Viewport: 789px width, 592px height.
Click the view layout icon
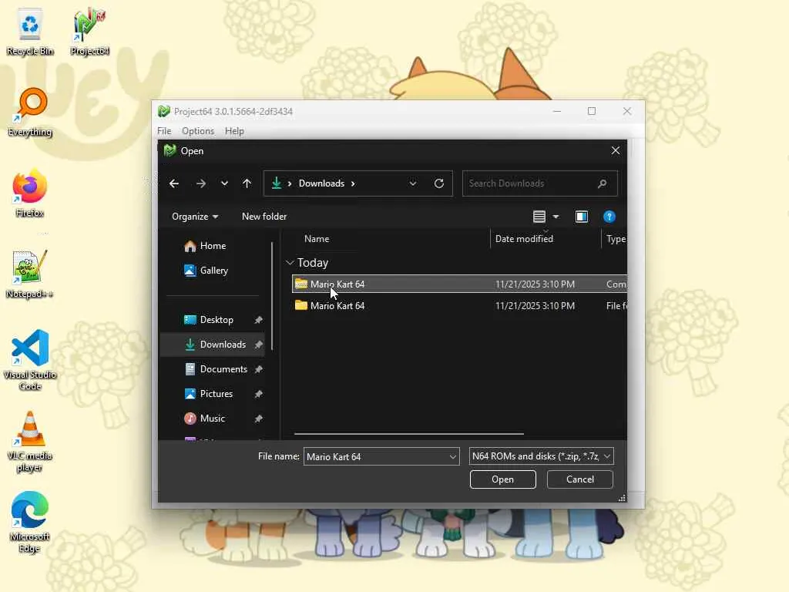(x=539, y=217)
